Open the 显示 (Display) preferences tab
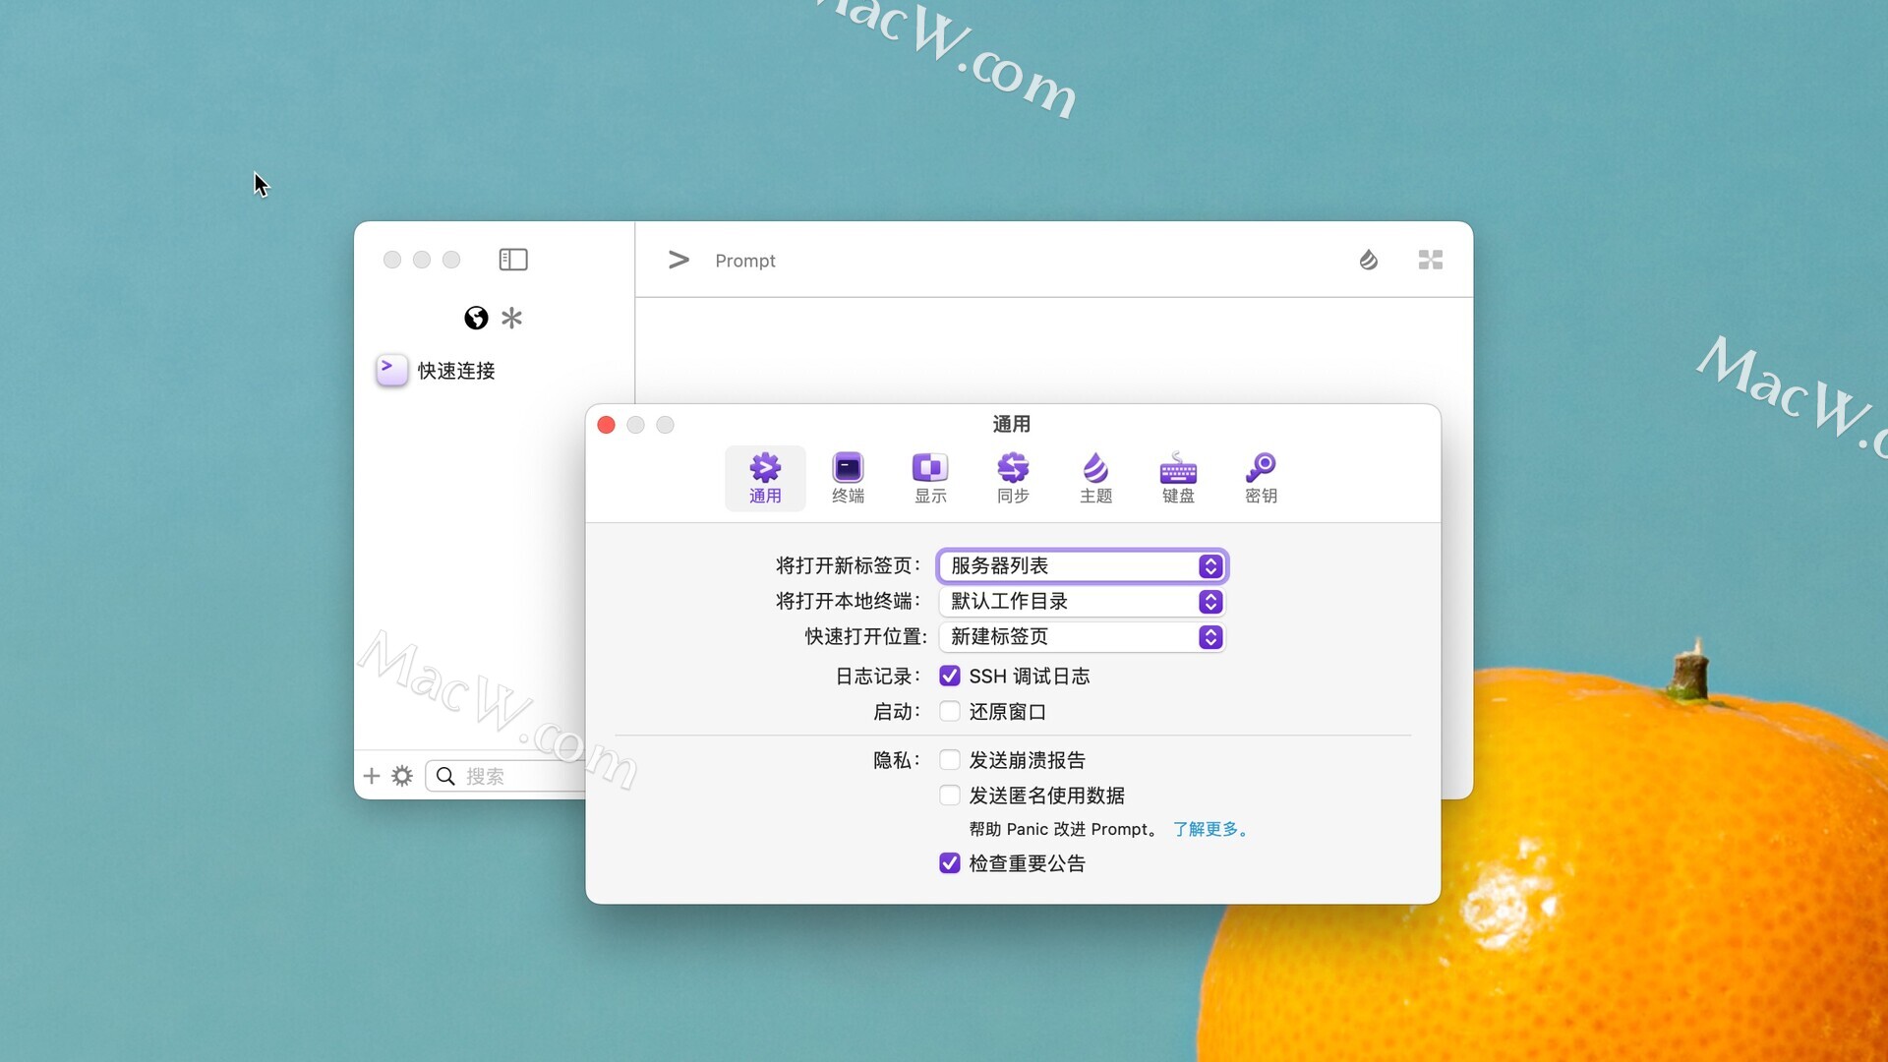The height and width of the screenshot is (1062, 1888). 930,478
